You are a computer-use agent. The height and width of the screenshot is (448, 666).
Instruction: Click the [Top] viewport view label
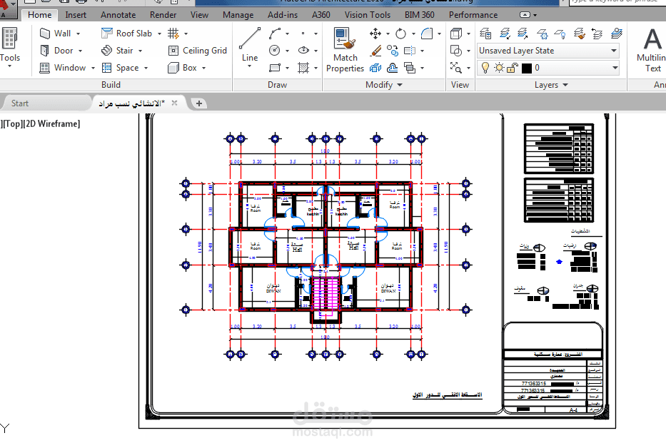(x=13, y=123)
